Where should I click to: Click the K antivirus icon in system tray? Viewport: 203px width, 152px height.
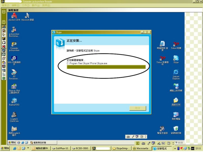point(182,148)
